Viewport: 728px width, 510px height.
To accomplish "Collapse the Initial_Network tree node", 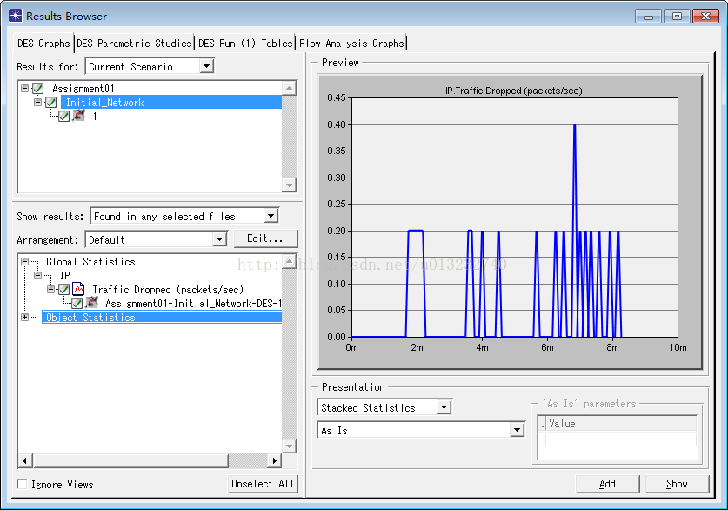I will click(x=37, y=102).
